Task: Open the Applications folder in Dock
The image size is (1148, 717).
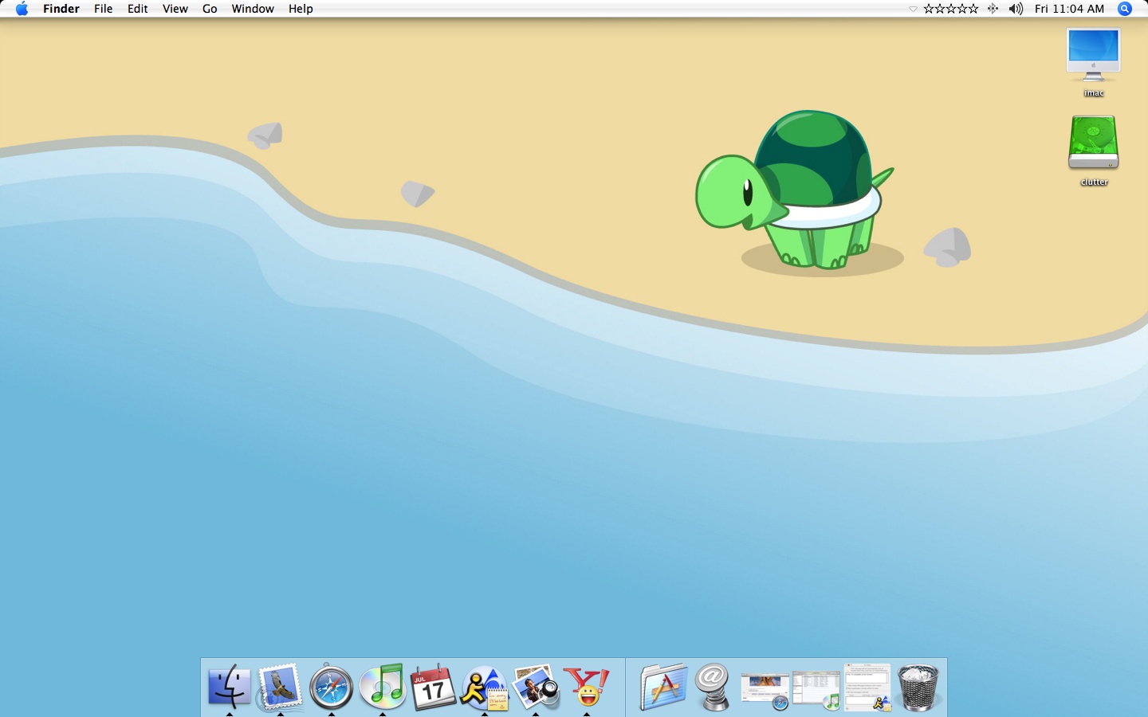Action: click(663, 687)
